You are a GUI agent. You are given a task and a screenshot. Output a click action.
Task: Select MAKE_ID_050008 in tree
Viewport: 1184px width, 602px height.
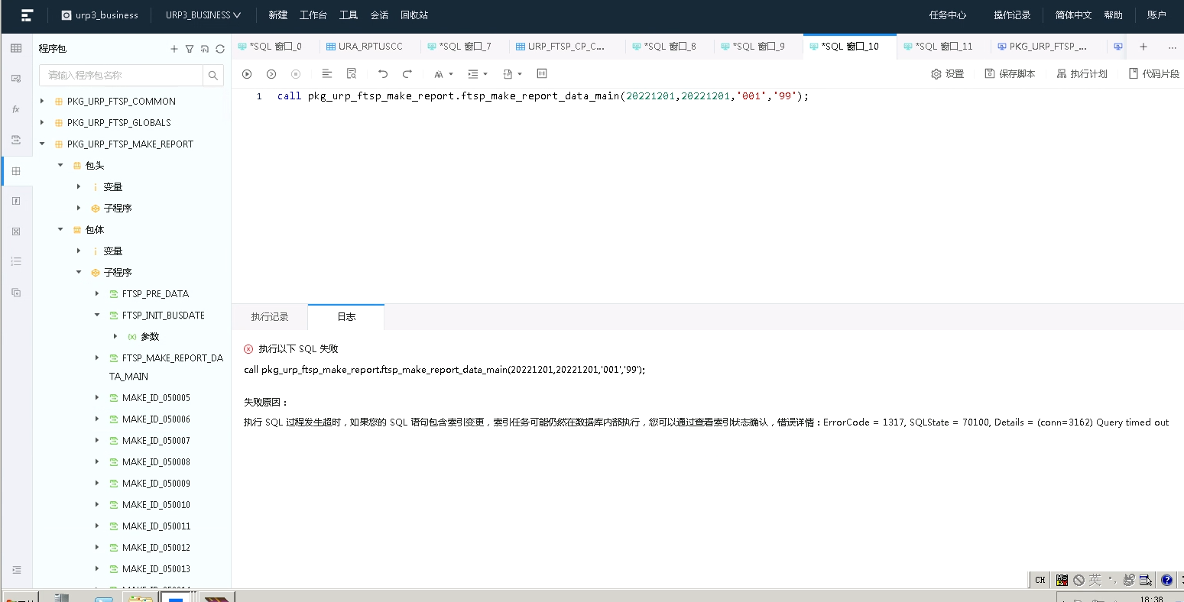[156, 461]
